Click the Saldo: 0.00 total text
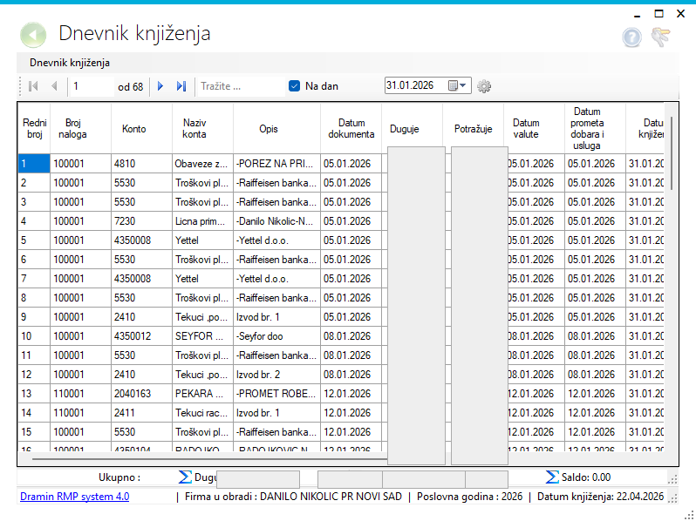696x521 pixels. tap(586, 477)
